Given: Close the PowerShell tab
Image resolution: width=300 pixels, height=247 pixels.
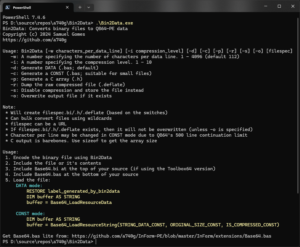Looking at the screenshot, I should tap(67, 7).
